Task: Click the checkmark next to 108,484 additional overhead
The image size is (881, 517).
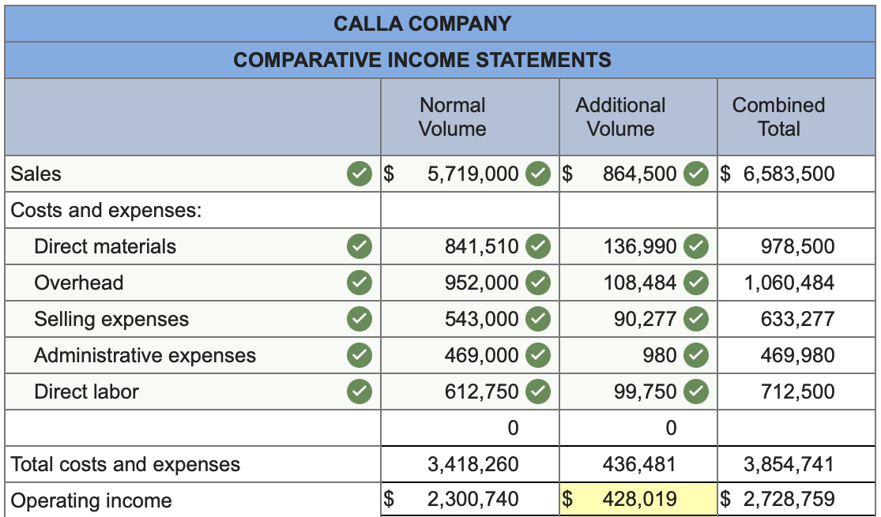Action: coord(694,283)
